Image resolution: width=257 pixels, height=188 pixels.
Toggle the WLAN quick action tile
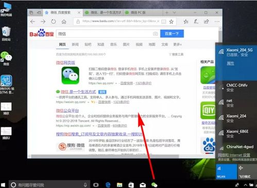227,172
